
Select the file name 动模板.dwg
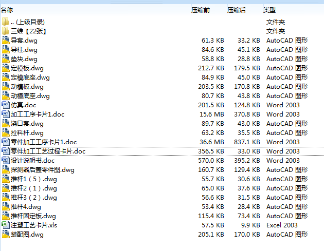(27, 87)
